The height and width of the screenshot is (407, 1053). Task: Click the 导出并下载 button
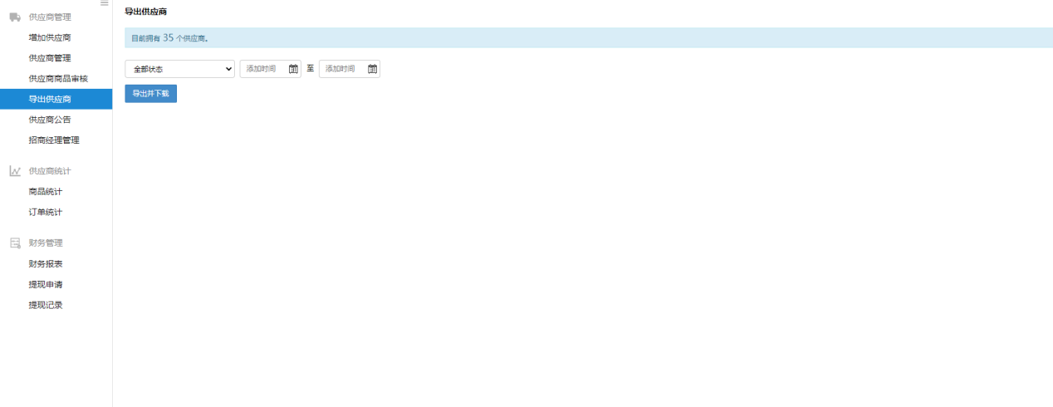click(150, 94)
